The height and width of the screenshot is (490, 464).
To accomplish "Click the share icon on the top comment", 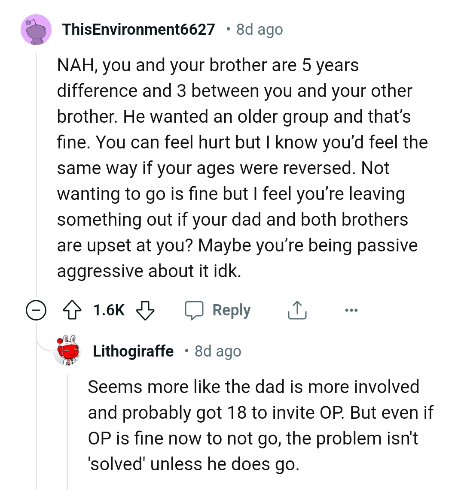I will [296, 309].
